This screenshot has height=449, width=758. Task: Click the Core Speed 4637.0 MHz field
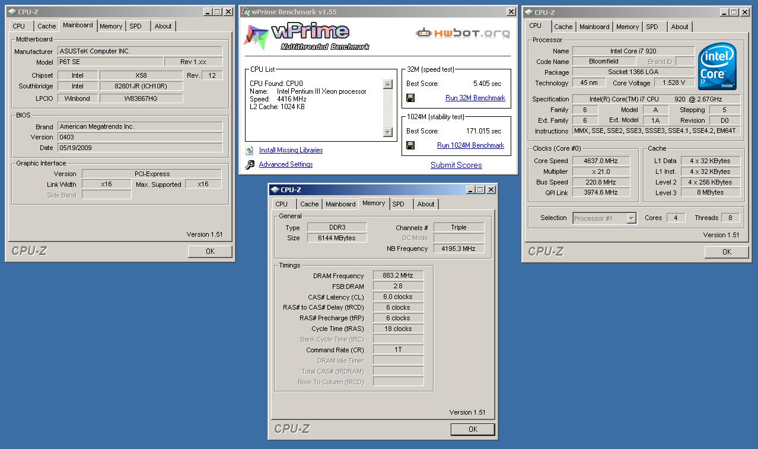(600, 161)
